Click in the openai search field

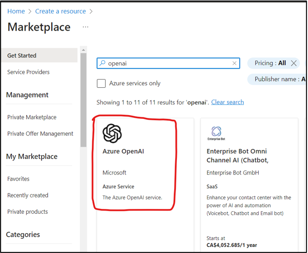(168, 63)
